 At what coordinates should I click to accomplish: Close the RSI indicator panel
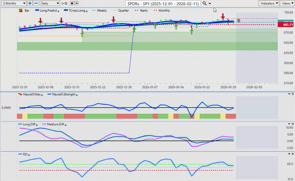(293, 154)
